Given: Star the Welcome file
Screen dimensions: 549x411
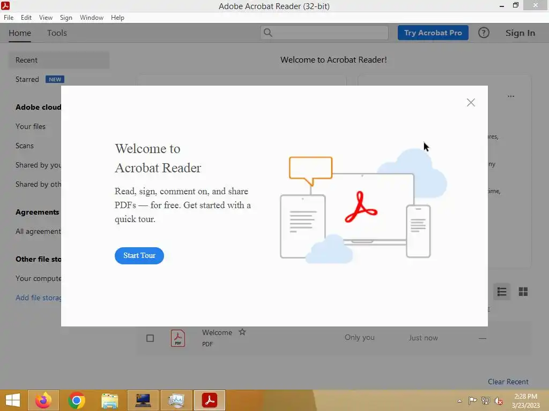Looking at the screenshot, I should (x=242, y=332).
